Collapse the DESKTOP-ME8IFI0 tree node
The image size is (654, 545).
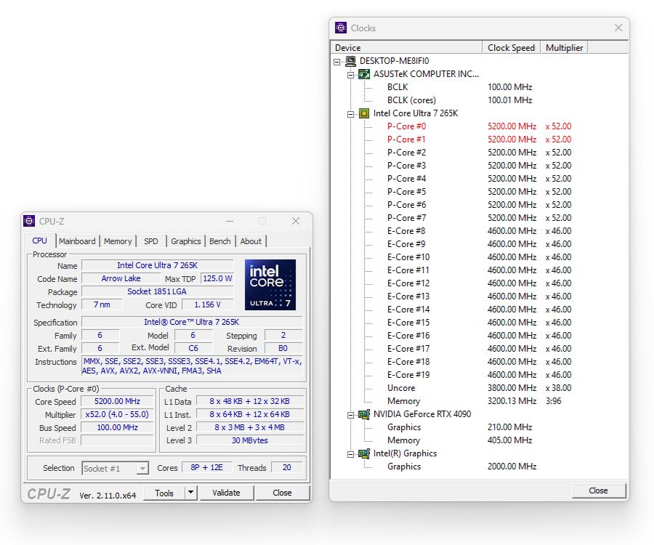(x=337, y=62)
